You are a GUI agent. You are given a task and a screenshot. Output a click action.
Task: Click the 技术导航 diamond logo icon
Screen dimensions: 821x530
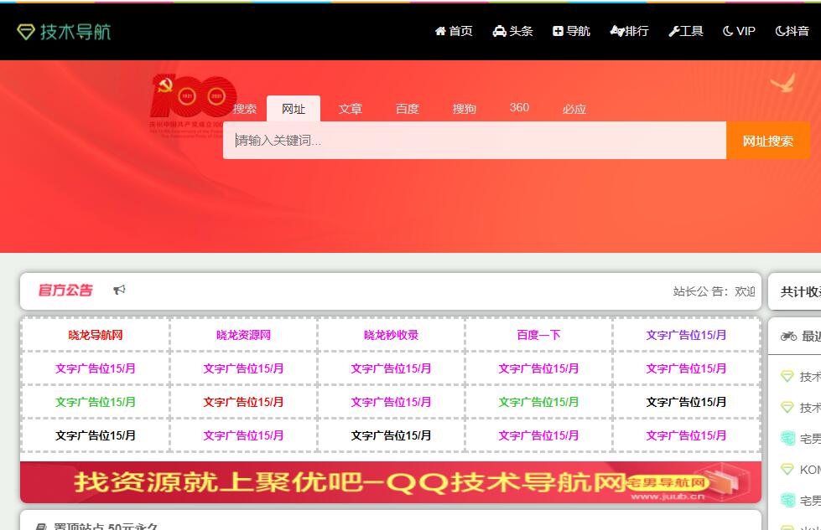point(26,32)
